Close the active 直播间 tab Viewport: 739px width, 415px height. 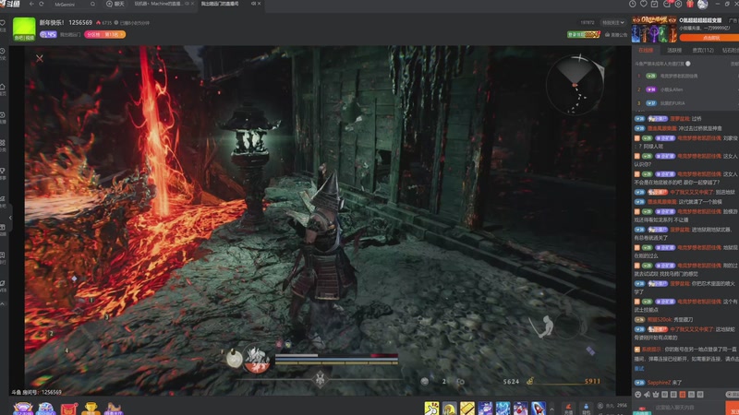point(259,4)
